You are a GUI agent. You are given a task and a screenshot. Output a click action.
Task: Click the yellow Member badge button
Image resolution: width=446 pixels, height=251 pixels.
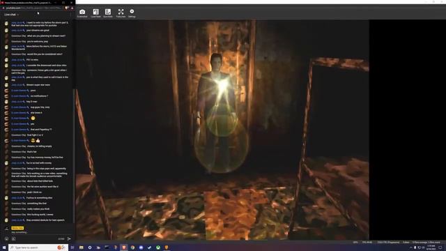(17, 228)
